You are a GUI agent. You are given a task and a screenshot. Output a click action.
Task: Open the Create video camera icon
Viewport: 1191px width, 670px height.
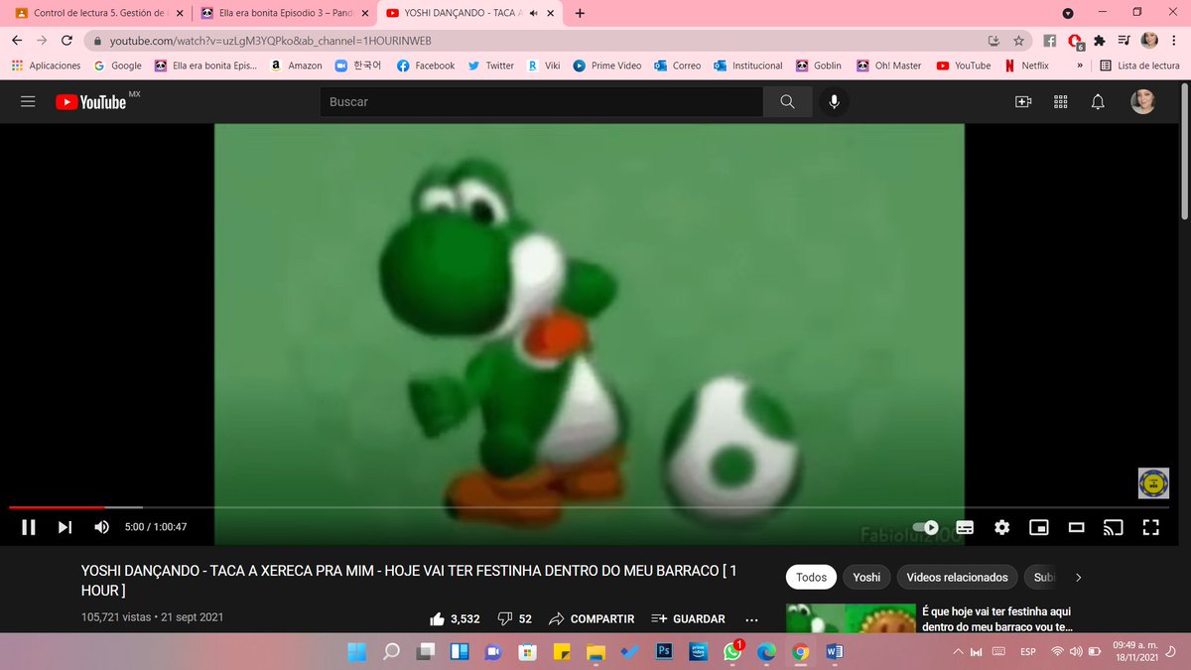(x=1022, y=102)
